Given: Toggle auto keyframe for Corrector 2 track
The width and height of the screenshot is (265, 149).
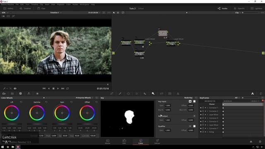Looking at the screenshot, I should click(205, 111).
